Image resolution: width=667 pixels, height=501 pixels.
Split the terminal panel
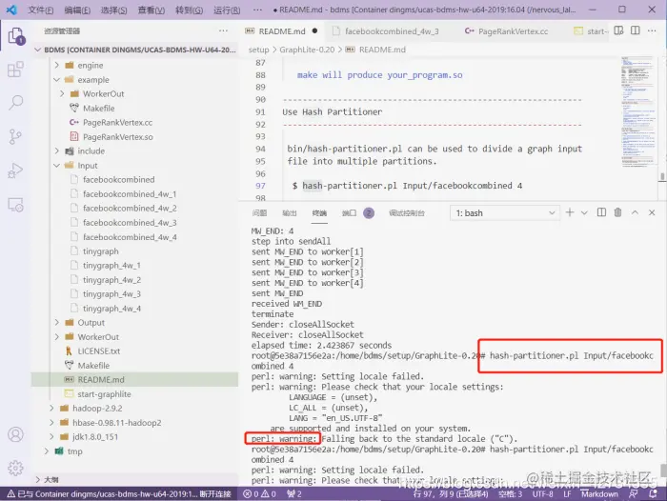coord(601,212)
